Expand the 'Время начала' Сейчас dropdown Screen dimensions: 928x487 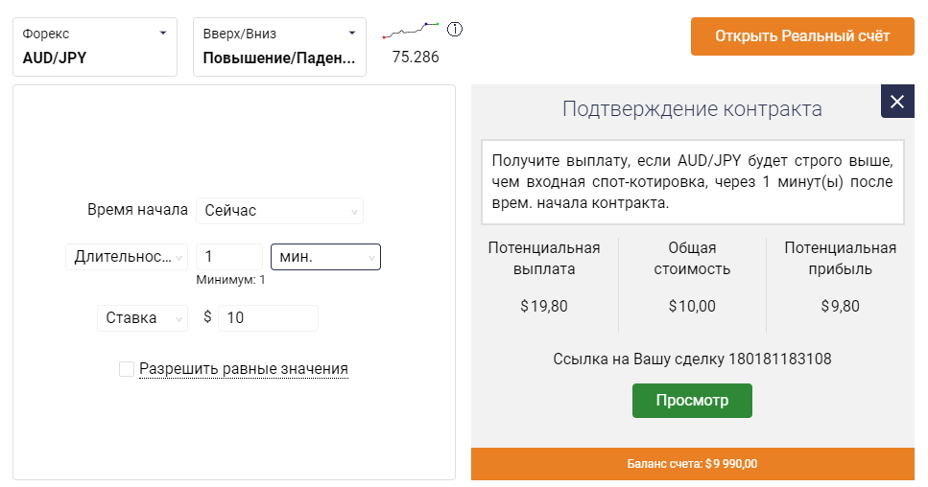tap(279, 211)
